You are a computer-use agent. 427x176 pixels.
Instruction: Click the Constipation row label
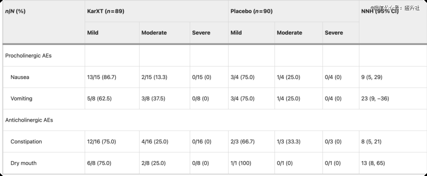(26, 141)
